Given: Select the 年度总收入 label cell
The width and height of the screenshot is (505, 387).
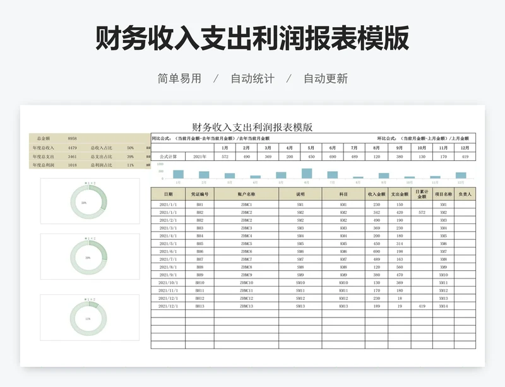Looking at the screenshot, I should 44,148.
